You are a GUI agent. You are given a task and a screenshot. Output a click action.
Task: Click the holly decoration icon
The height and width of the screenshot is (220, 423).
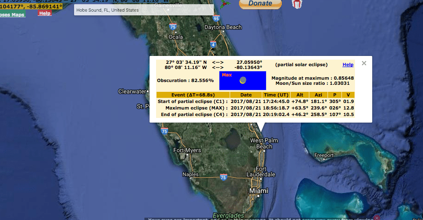coord(225,4)
